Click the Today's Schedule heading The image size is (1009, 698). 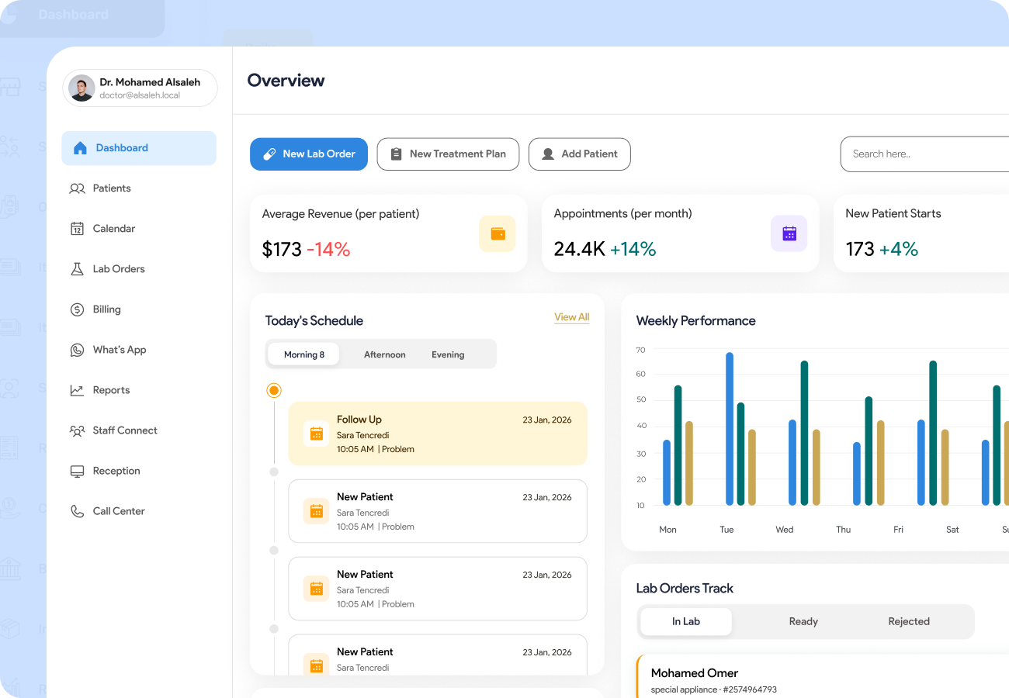tap(314, 320)
